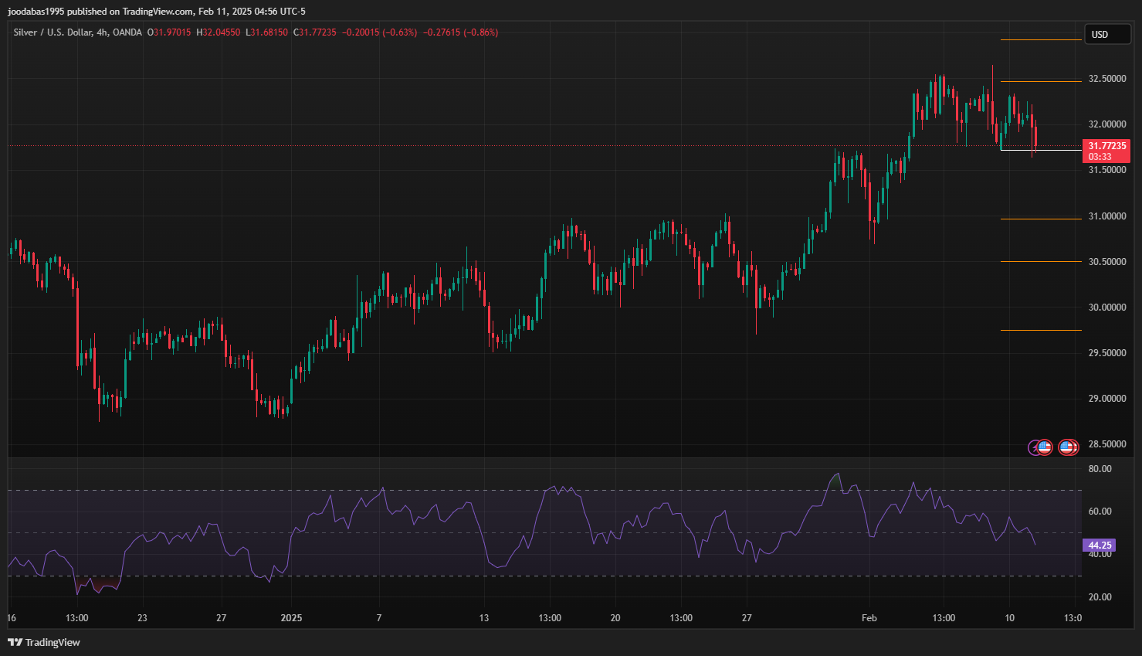
Task: Open the stacked pair of US flag events
Action: pyautogui.click(x=1068, y=447)
